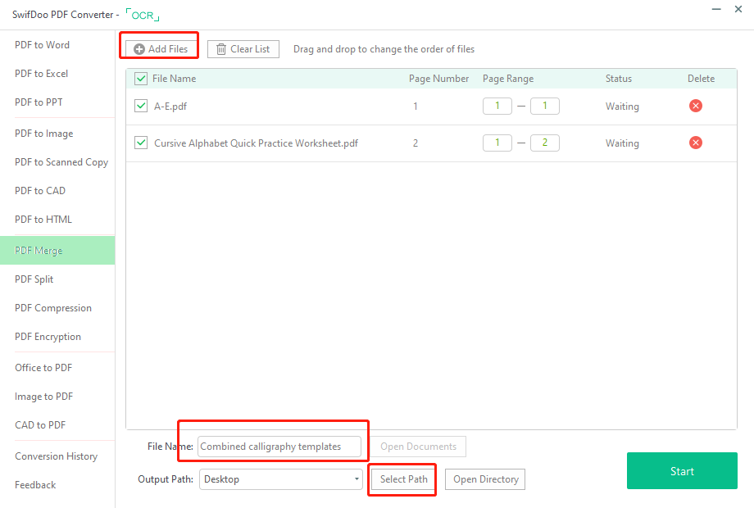The height and width of the screenshot is (508, 754).
Task: Clear the file list with Clear List
Action: point(243,49)
